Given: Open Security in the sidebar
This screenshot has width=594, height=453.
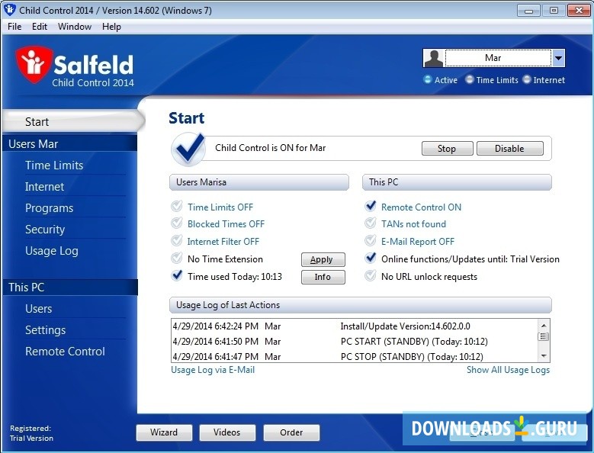Looking at the screenshot, I should (45, 229).
